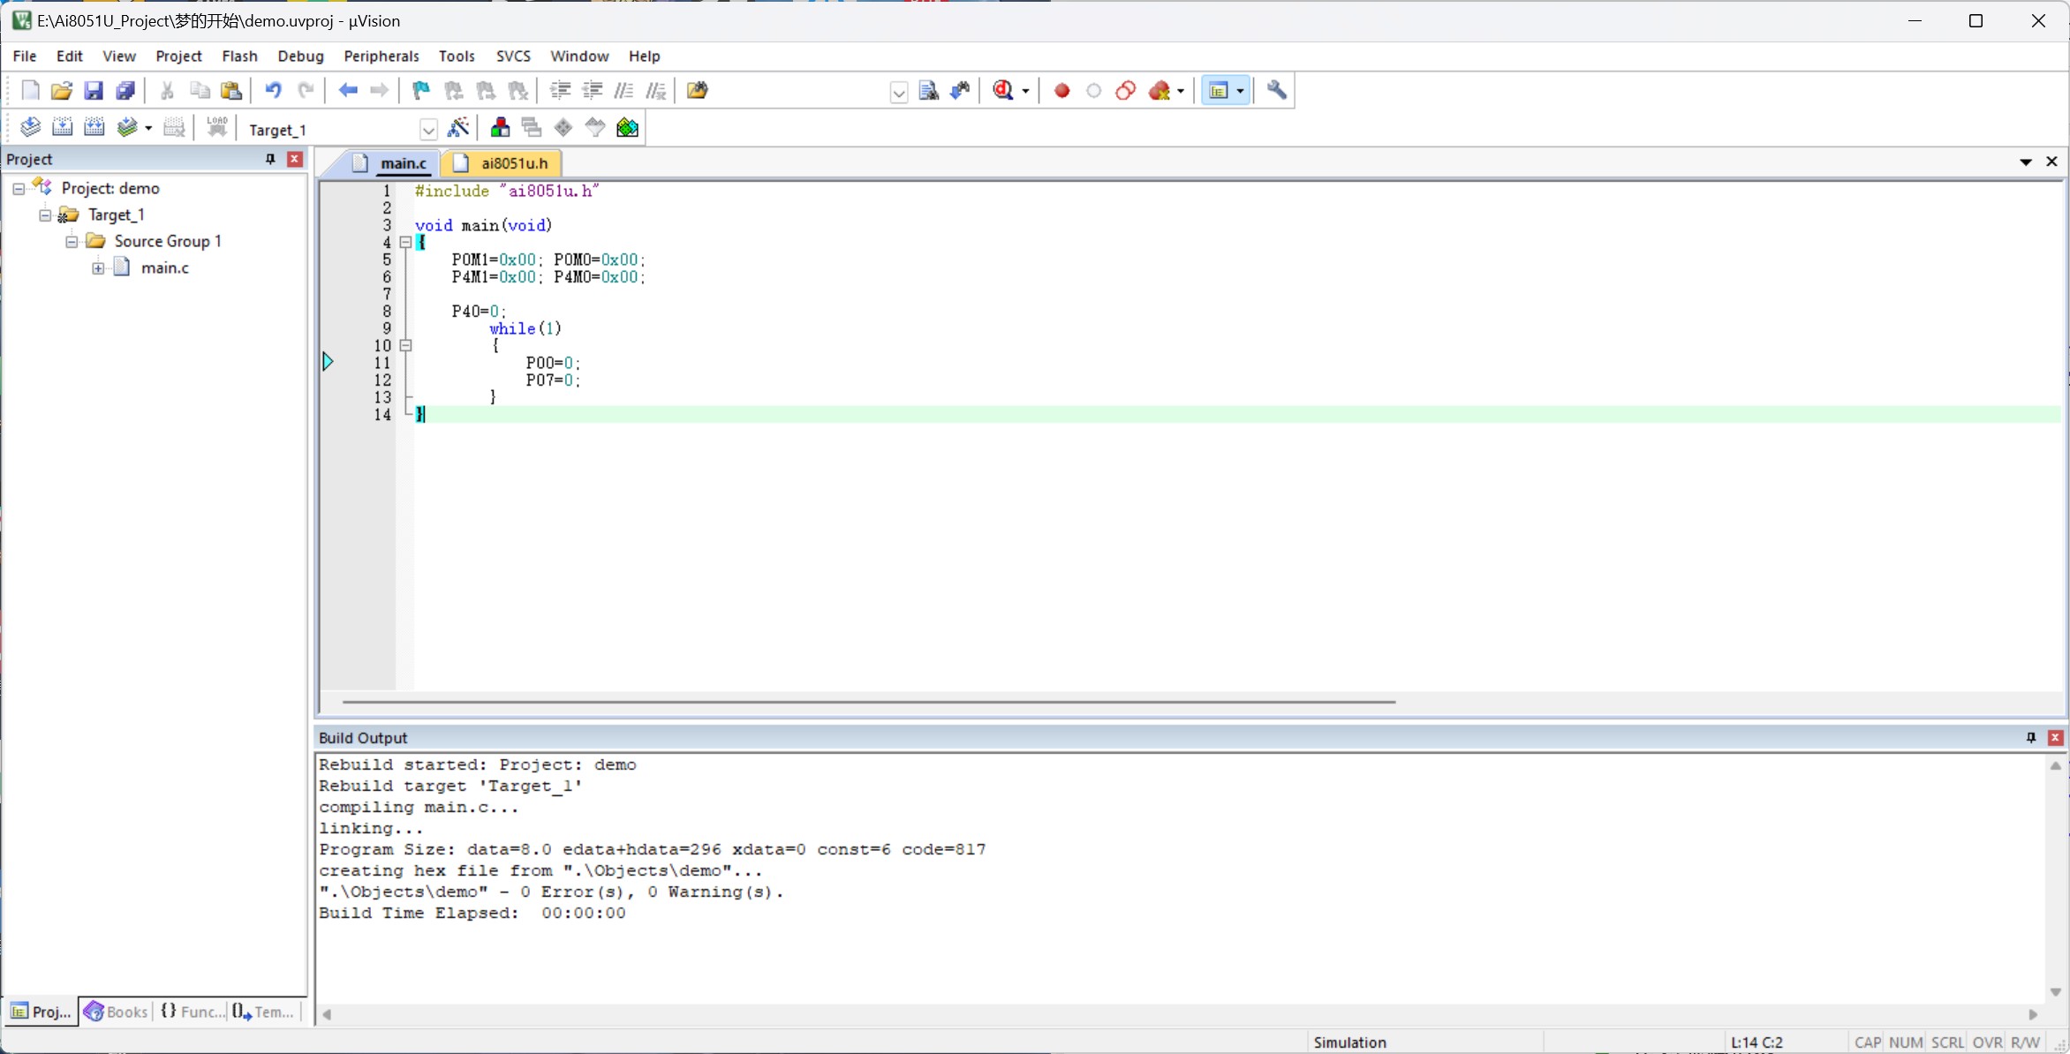Switch to the Templates panel tab

point(264,1012)
